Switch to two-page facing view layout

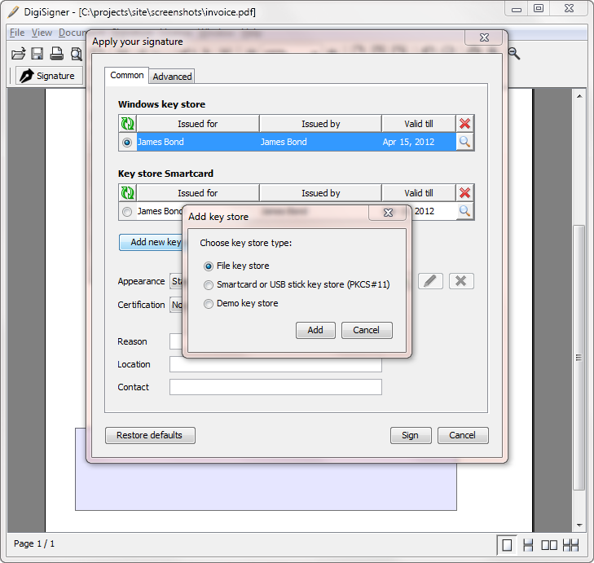pos(549,546)
